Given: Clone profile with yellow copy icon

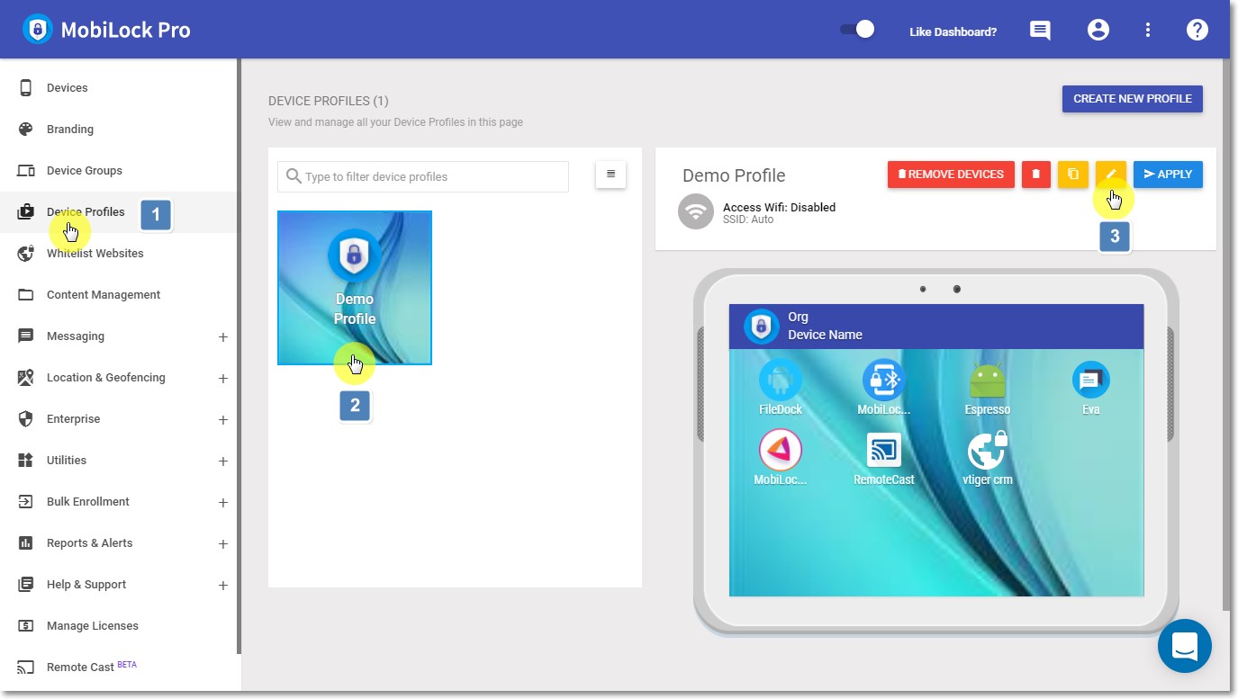Looking at the screenshot, I should 1073,175.
